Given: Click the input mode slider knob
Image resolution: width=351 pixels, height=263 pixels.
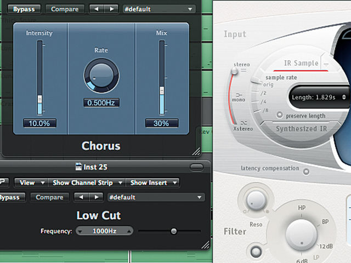Looking at the screenshot, I should point(234,71).
